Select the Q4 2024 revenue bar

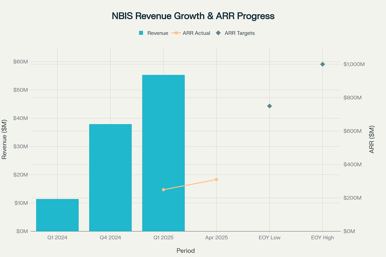(110, 178)
